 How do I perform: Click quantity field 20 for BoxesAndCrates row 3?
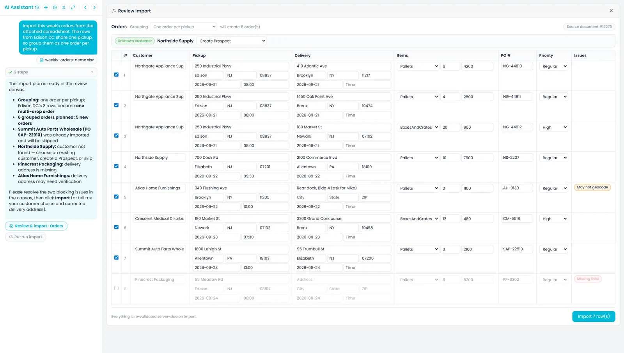click(450, 127)
